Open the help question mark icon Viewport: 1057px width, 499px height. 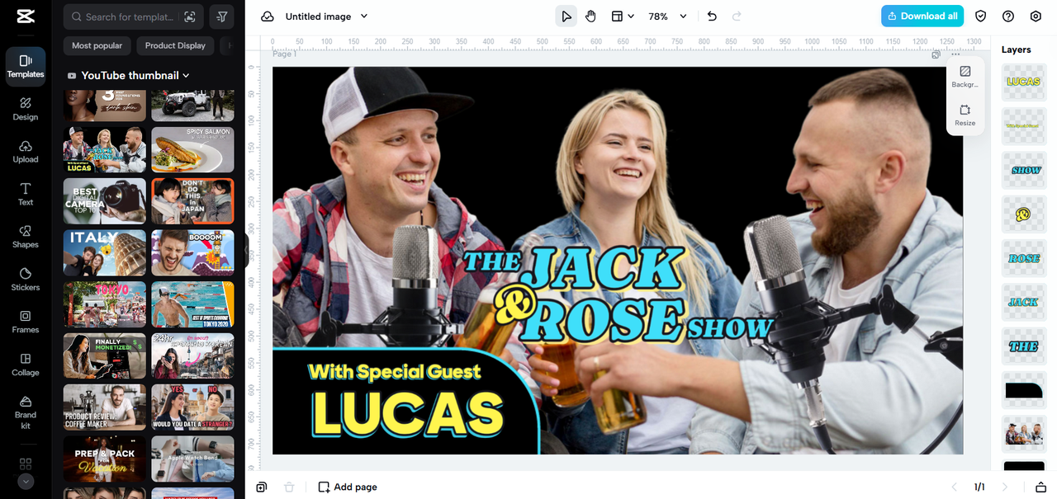tap(1008, 16)
